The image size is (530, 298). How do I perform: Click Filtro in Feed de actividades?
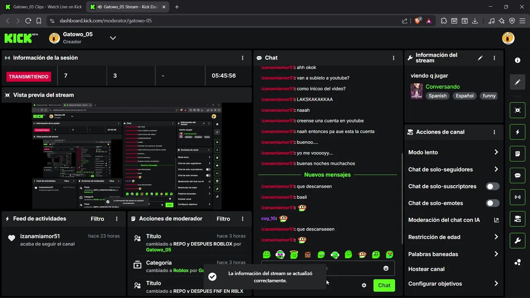click(x=98, y=219)
